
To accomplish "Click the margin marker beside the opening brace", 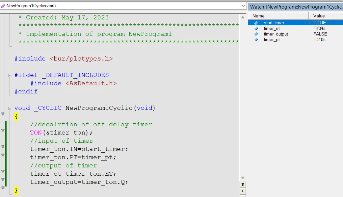I will click(x=3, y=114).
